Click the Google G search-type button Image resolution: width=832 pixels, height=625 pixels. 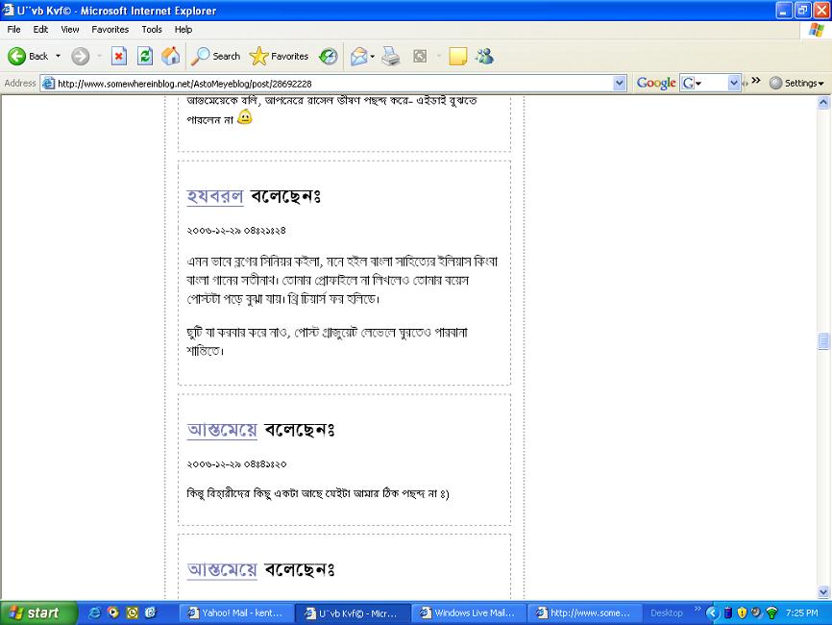tap(692, 83)
